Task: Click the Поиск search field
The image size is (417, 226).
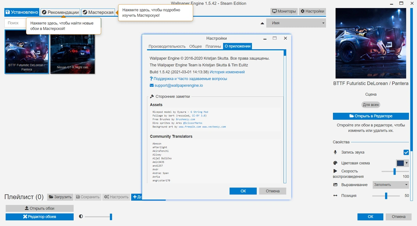Action: [16, 23]
